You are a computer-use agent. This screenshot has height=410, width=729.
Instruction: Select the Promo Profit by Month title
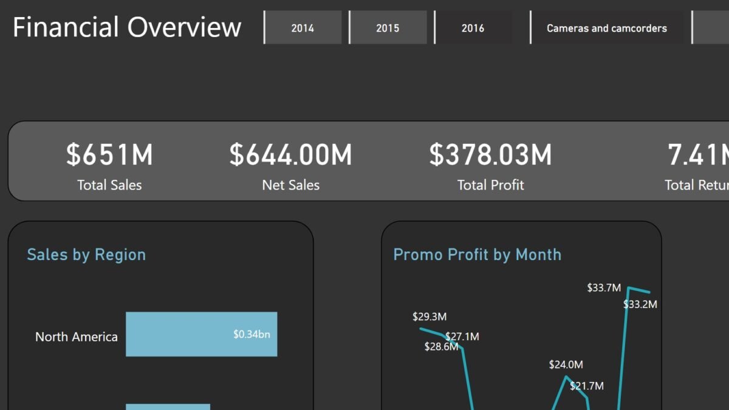coord(477,255)
